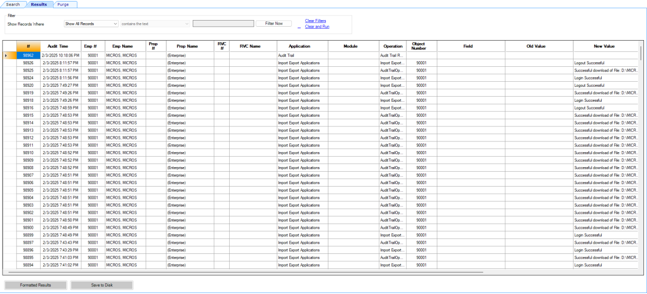Switch to the Search tab
This screenshot has width=647, height=294.
point(13,5)
